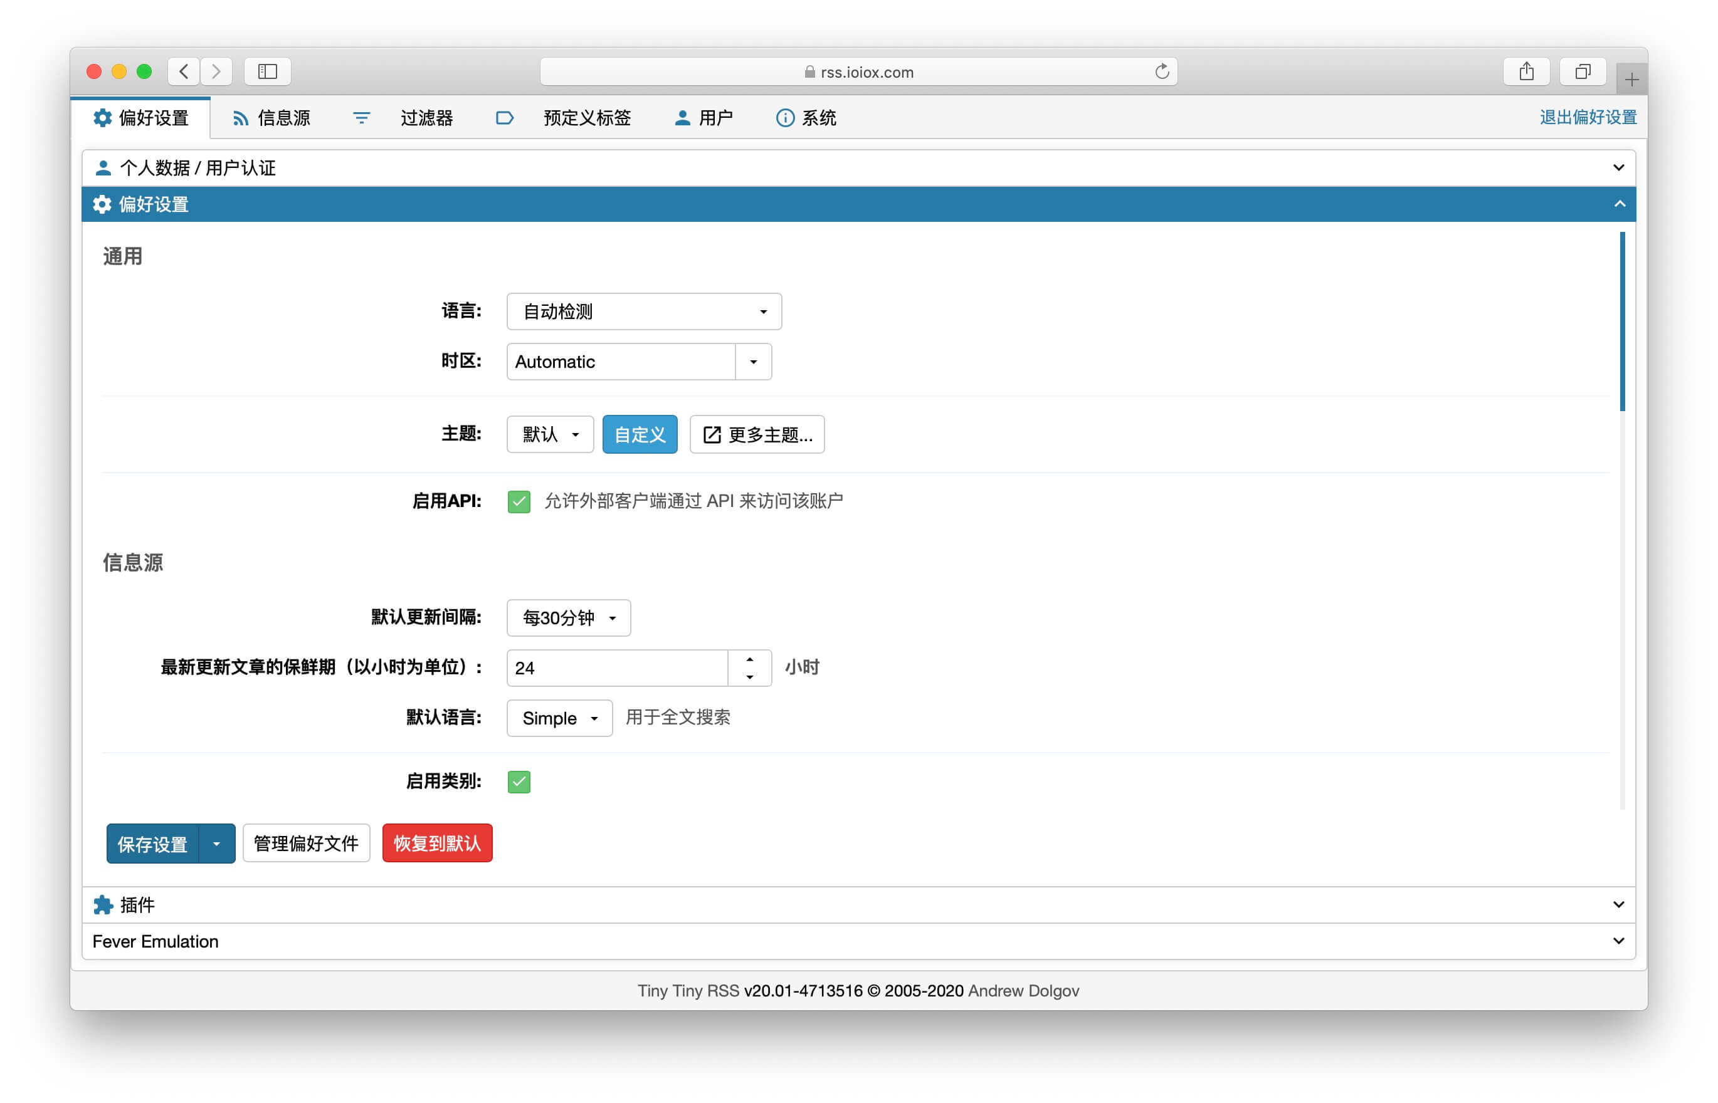1718x1103 pixels.
Task: Click the 时区 text field showing Automatic
Action: pos(621,362)
